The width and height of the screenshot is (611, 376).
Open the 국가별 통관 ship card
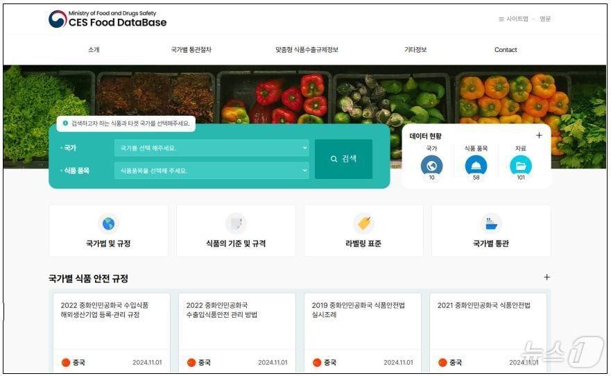point(491,230)
